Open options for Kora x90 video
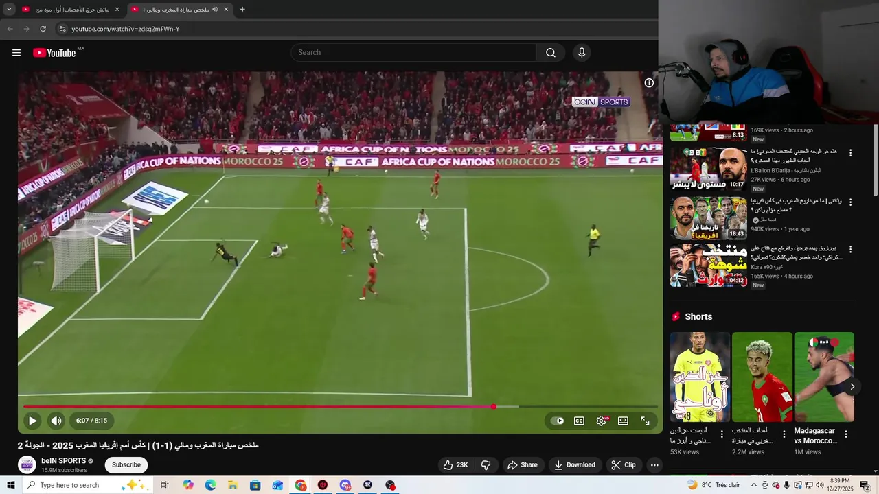Viewport: 879px width, 494px height. point(851,250)
